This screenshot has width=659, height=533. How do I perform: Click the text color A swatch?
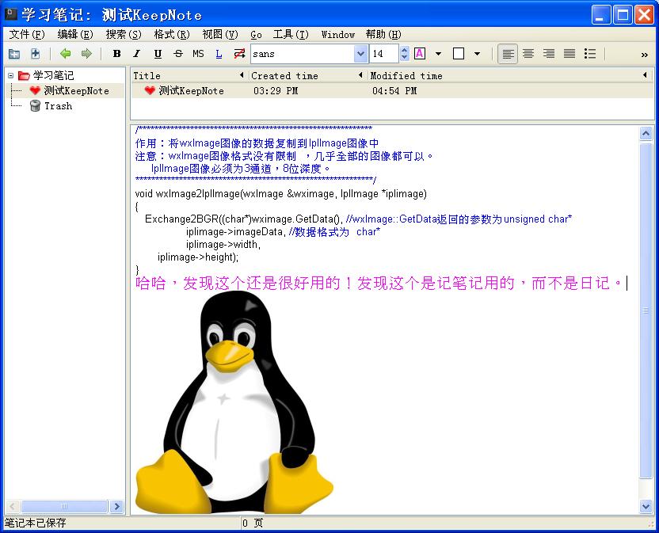[420, 54]
